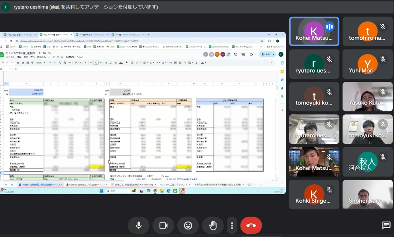Open the Gmail bookmark
394x237 pixels.
111,47
